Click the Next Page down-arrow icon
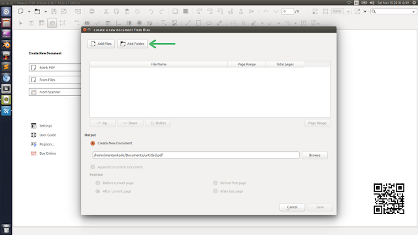This screenshot has height=235, width=418. [x=276, y=11]
